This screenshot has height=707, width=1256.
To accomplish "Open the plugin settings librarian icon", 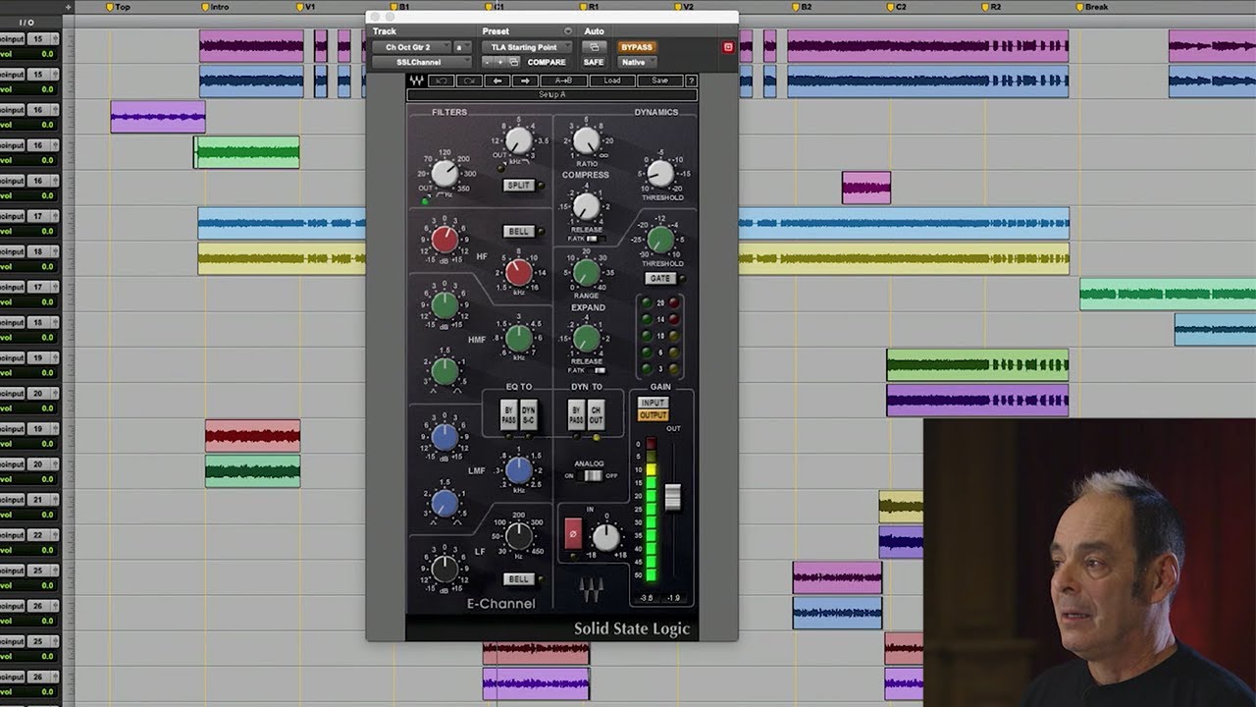I will pyautogui.click(x=513, y=62).
